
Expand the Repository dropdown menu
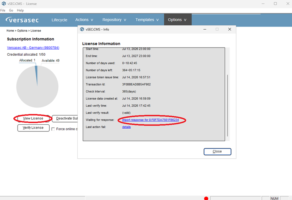coord(114,19)
